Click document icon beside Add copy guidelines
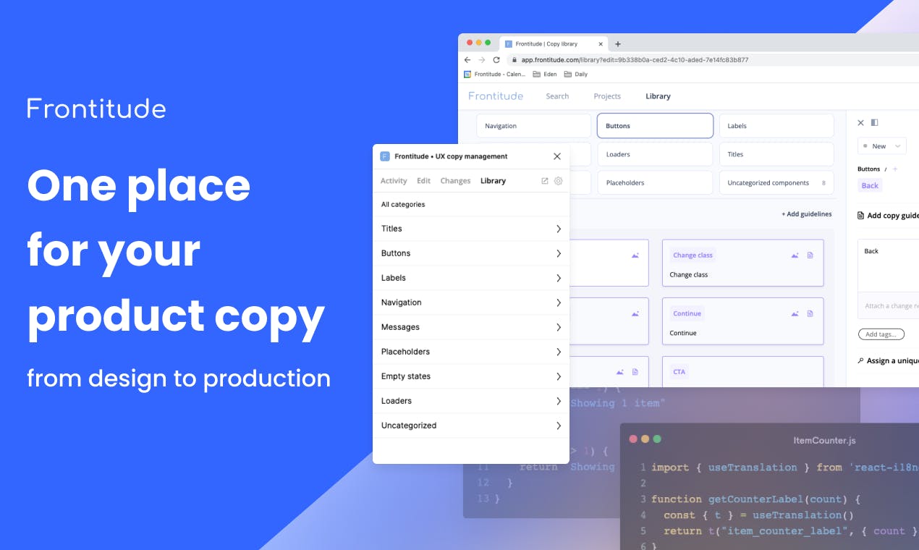Screen dimensions: 919x550 (860, 215)
